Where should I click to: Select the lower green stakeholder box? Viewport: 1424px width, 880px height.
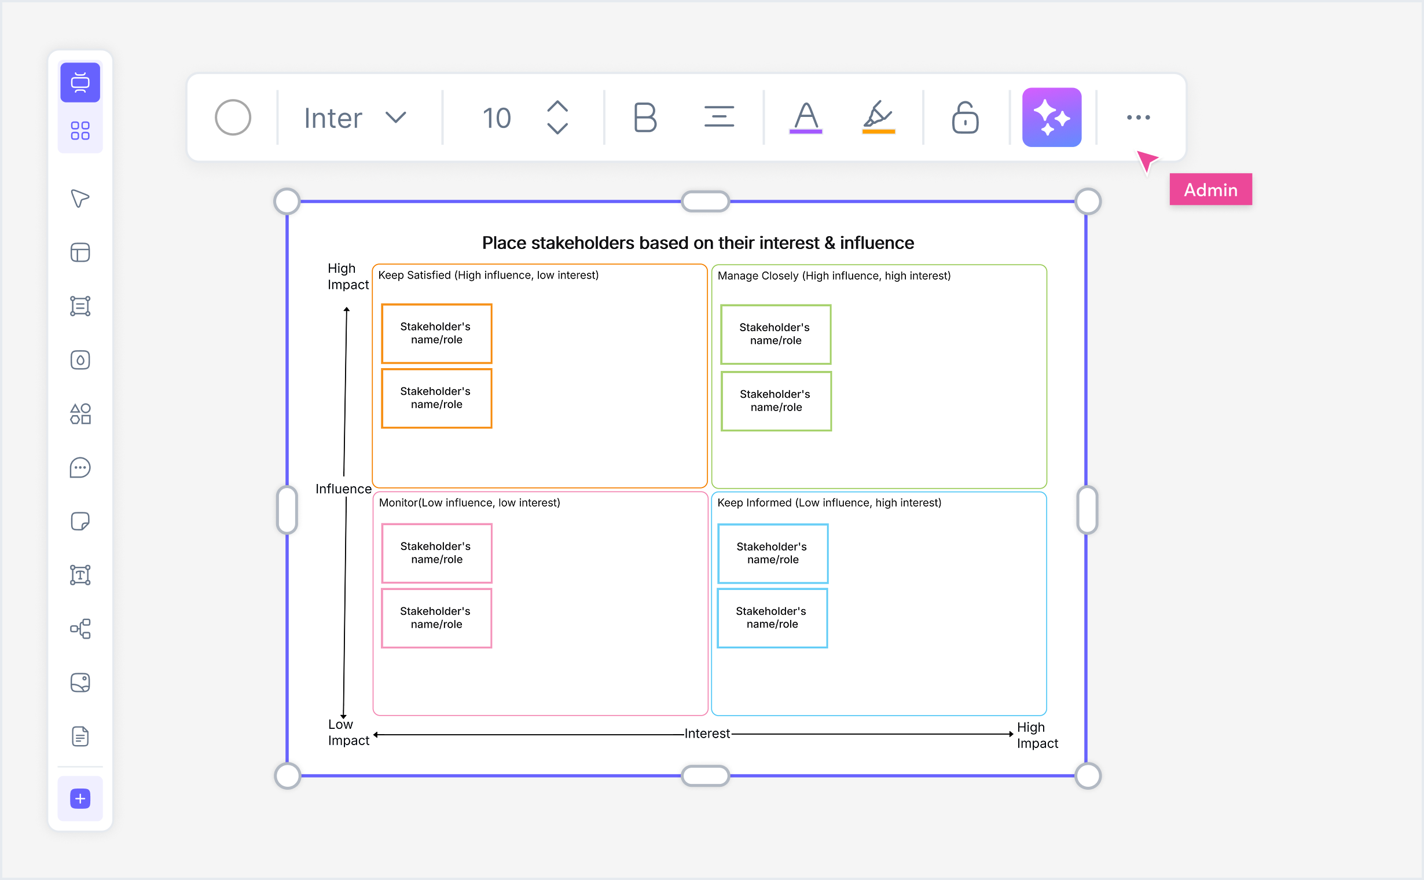(x=776, y=401)
